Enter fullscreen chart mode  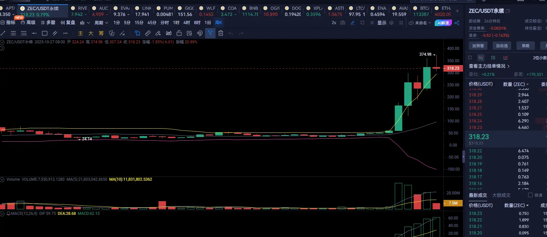tap(401, 23)
